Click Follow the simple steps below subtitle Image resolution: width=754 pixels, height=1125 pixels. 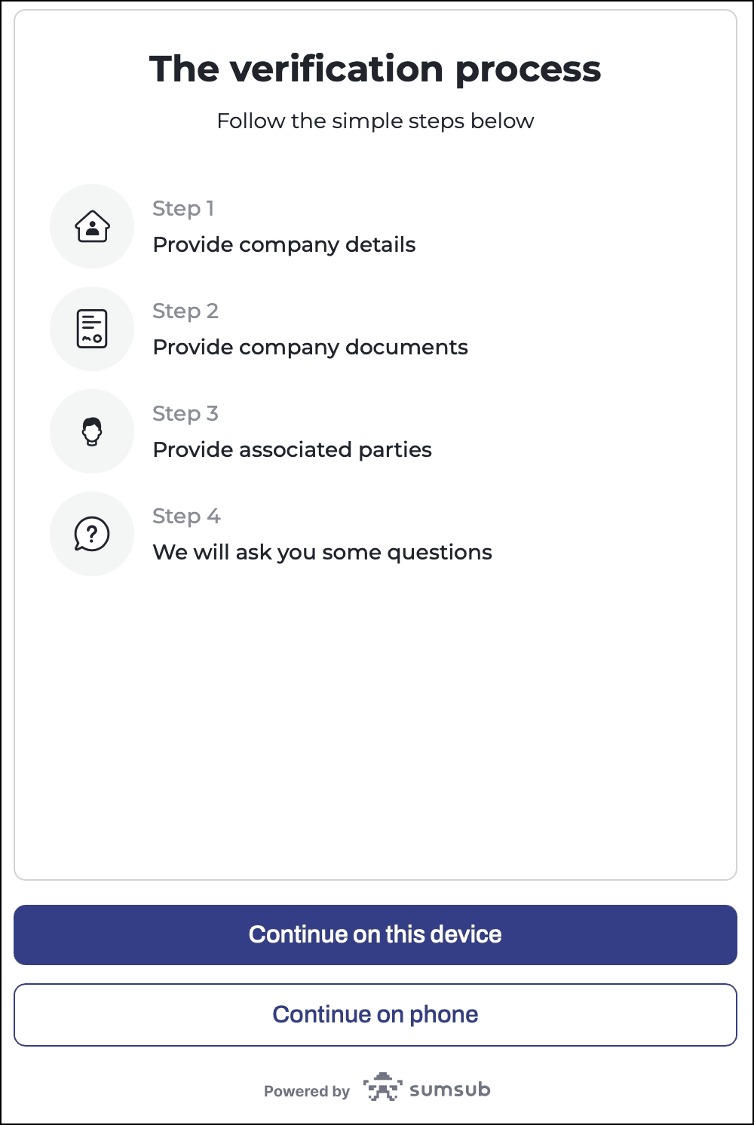tap(375, 121)
